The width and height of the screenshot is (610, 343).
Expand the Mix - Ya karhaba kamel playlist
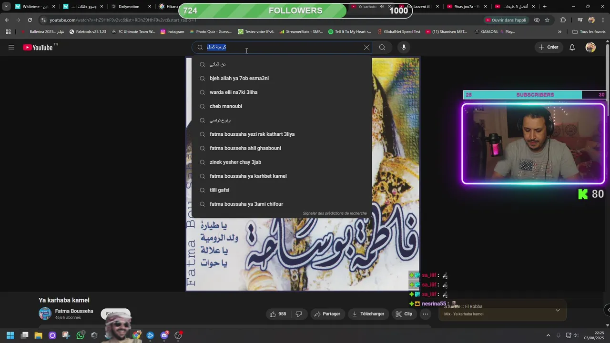pos(558,310)
